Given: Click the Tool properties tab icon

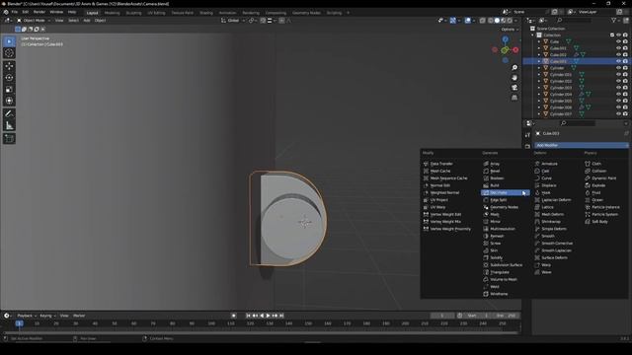Looking at the screenshot, I should (x=527, y=135).
